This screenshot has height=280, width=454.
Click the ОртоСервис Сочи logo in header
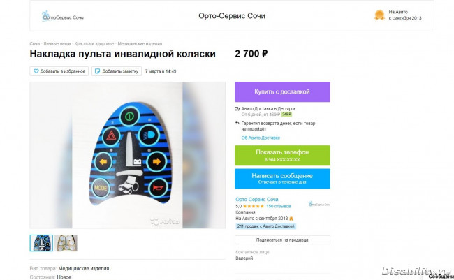[x=63, y=16]
